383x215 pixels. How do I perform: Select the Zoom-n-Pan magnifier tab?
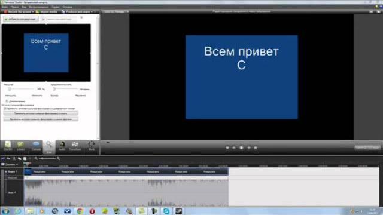49,147
